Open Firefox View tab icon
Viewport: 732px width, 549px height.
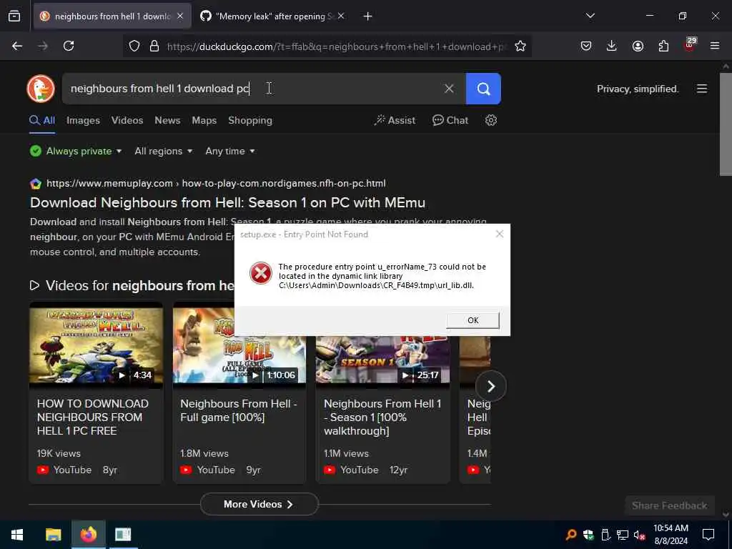coord(14,16)
